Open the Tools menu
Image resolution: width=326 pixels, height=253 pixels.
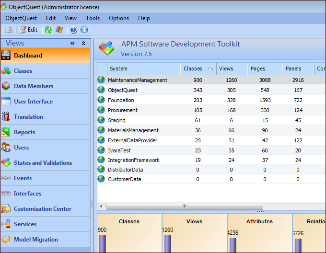(x=93, y=18)
